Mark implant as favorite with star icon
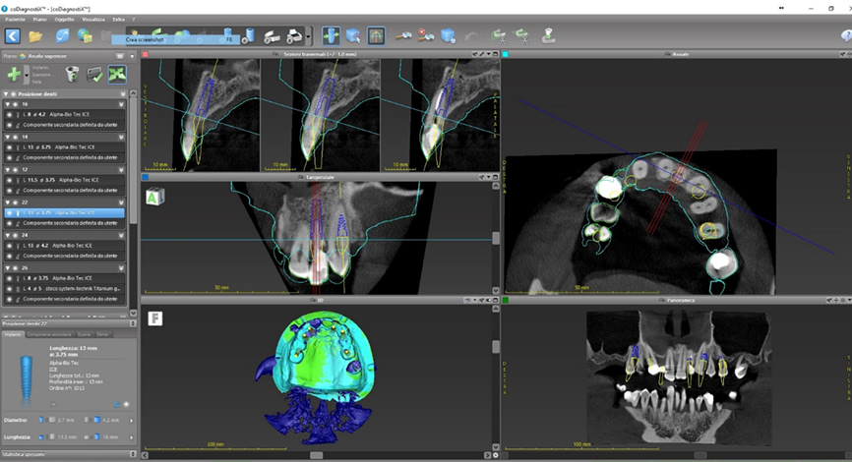Screen dimensions: 852x462 (126, 404)
